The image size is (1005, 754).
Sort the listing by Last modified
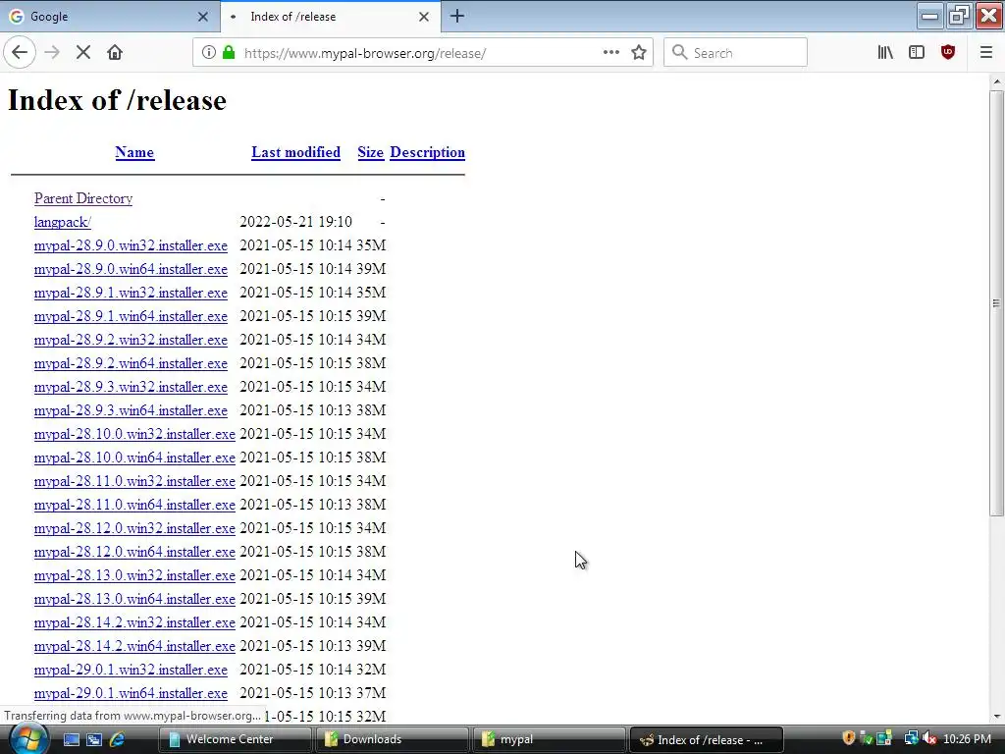pyautogui.click(x=295, y=152)
